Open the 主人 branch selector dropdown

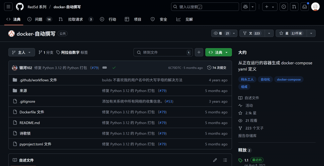point(22,52)
